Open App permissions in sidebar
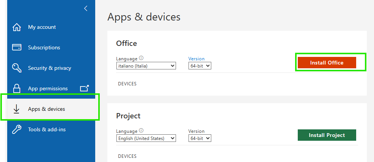 pyautogui.click(x=48, y=88)
